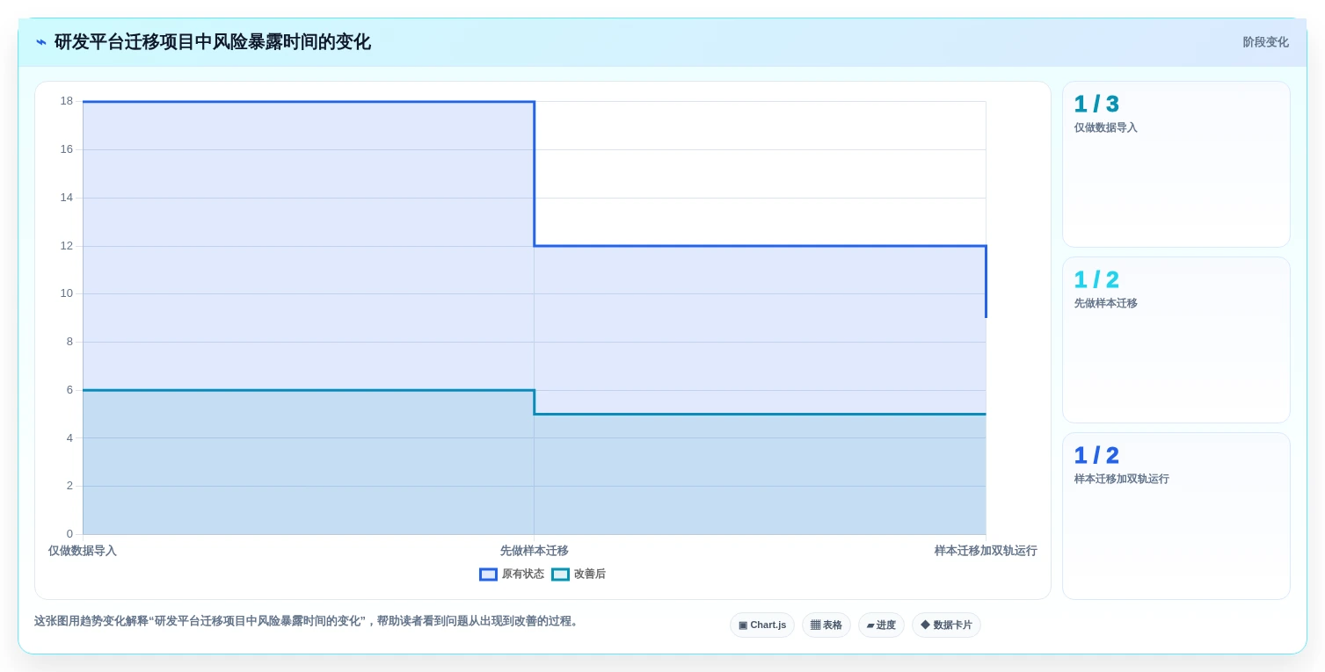
Task: Click the description sentence below the chart
Action: (x=308, y=621)
